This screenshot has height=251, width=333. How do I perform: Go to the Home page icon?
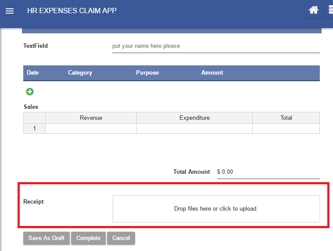tap(313, 11)
